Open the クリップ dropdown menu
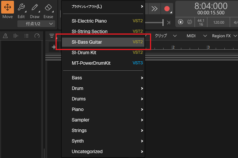The width and height of the screenshot is (238, 158). (x=166, y=36)
